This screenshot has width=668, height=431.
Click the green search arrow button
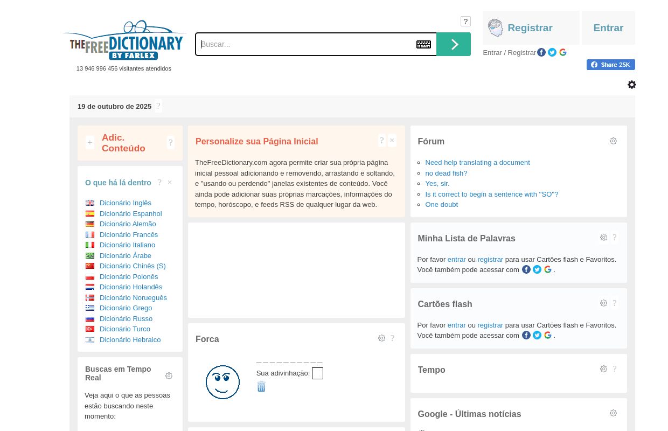(x=454, y=44)
